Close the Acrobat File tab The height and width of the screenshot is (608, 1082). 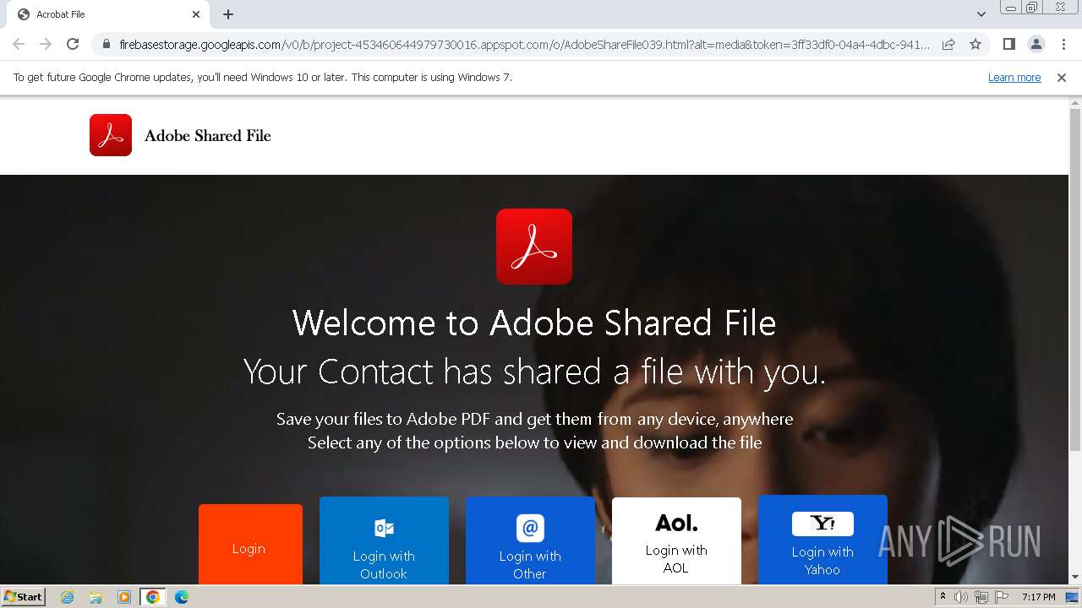(196, 14)
